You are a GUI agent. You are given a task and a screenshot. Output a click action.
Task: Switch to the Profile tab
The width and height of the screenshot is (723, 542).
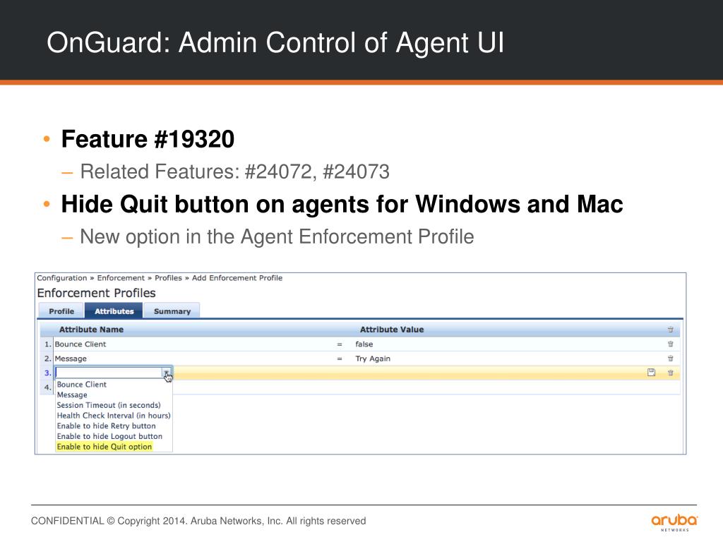(61, 311)
